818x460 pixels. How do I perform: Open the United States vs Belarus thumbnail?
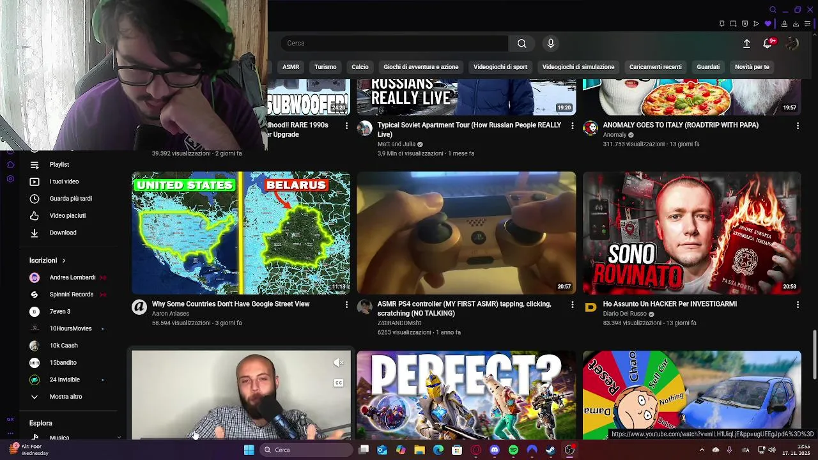tap(241, 233)
